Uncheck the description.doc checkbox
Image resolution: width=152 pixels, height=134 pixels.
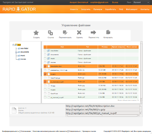pos(45,66)
